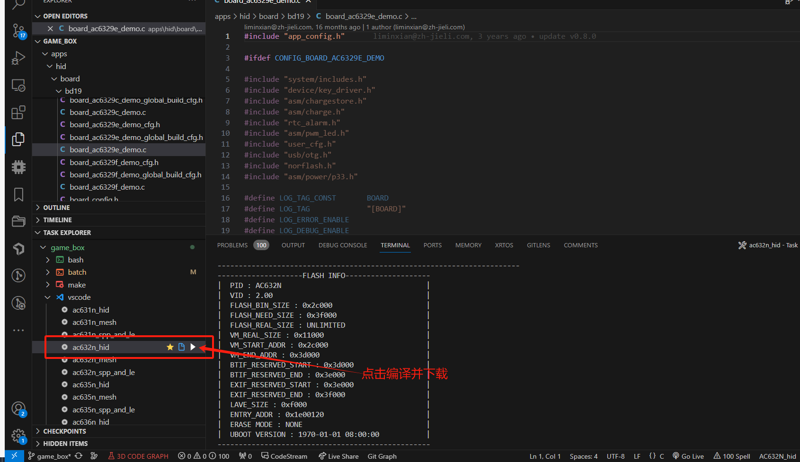Click 3D CODE GRAPH status item
Viewport: 800px width, 462px height.
coord(138,456)
